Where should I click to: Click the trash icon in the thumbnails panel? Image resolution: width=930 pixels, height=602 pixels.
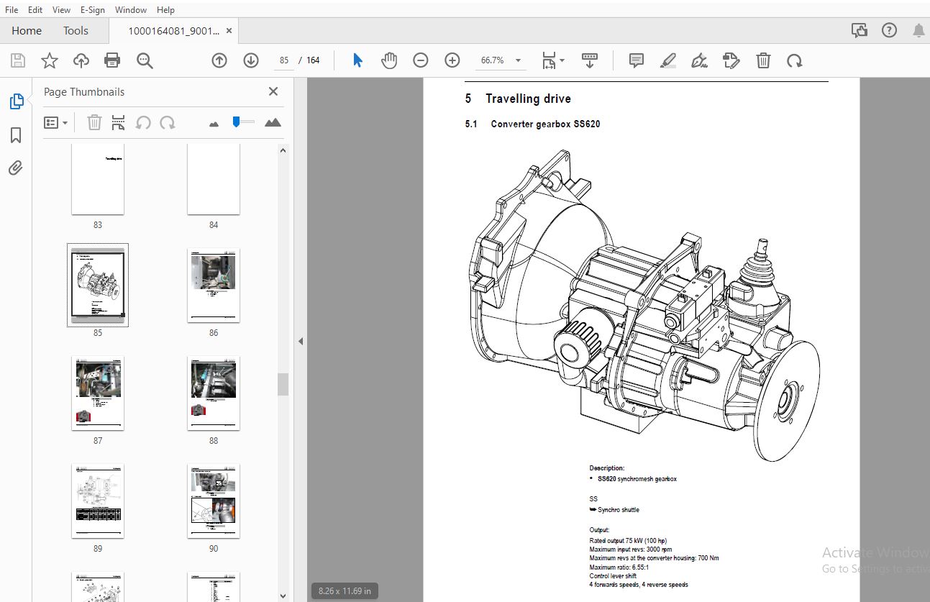(x=94, y=123)
